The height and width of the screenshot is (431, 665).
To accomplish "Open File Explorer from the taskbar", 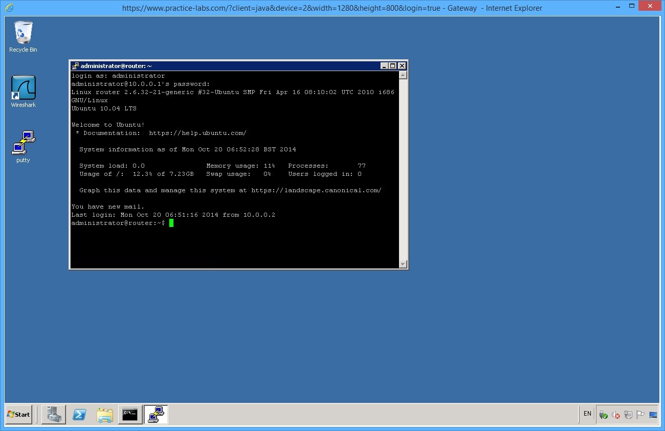I will click(x=105, y=415).
